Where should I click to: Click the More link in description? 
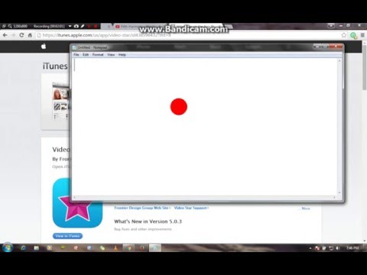pos(306,209)
